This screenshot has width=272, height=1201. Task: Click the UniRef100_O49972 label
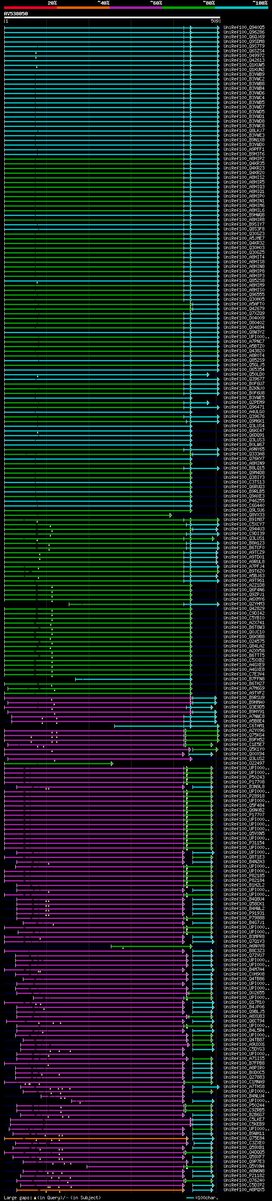pyautogui.click(x=244, y=55)
